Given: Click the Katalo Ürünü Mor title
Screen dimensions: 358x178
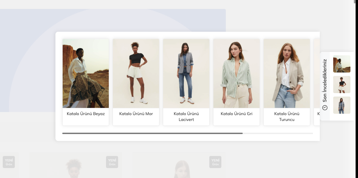Looking at the screenshot, I should (136, 114).
